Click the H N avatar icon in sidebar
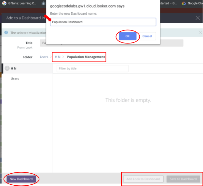This screenshot has width=203, height=186. tap(7, 68)
